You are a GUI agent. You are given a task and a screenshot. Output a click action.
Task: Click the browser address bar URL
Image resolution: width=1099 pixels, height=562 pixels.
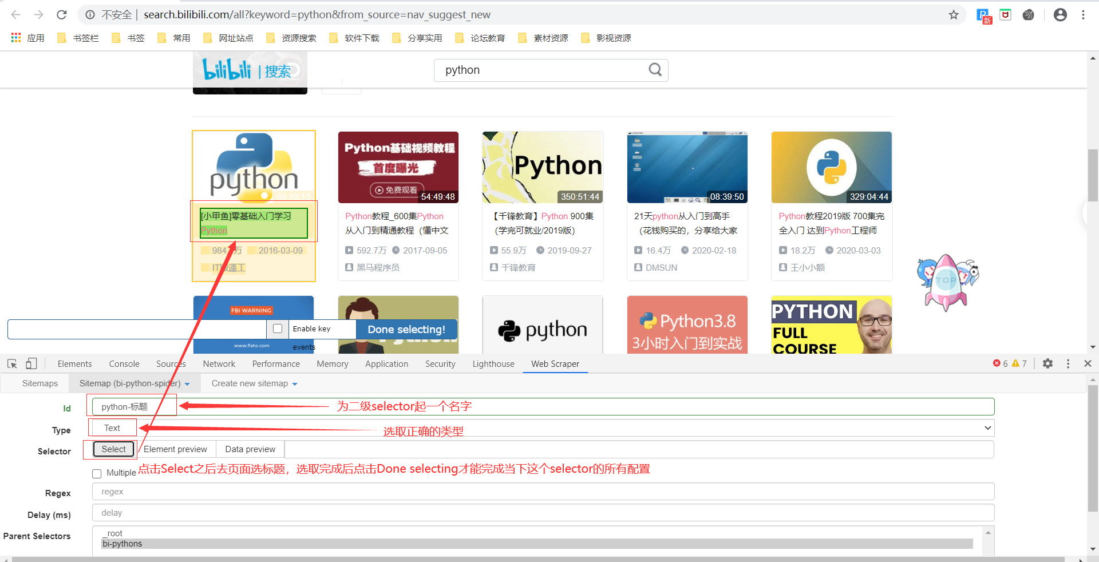coord(317,15)
